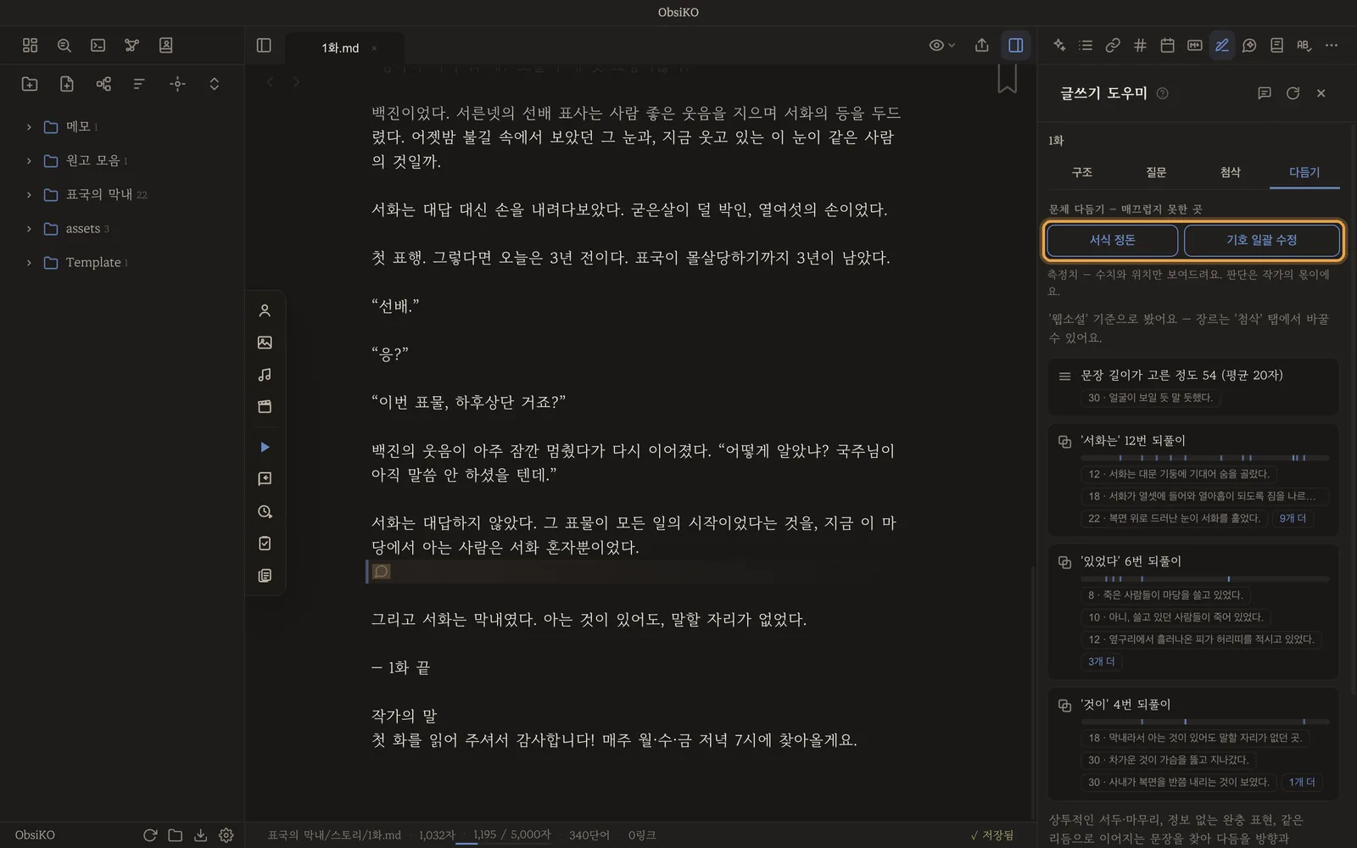
Task: Expand the 원고 모음 folder
Action: tap(29, 161)
